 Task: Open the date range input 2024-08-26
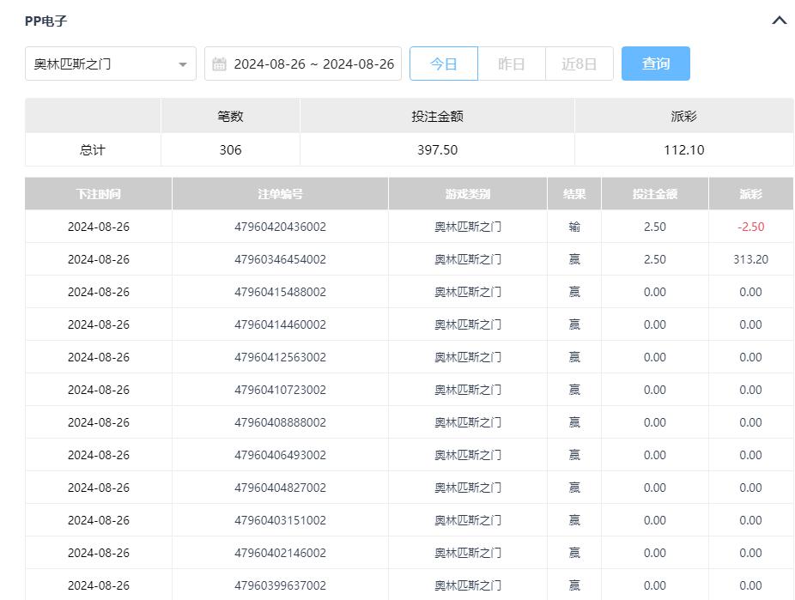point(313,64)
